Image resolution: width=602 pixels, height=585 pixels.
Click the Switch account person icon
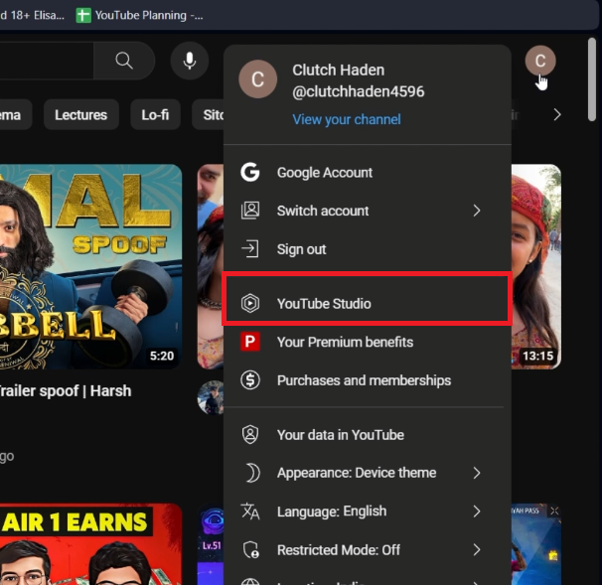tap(250, 211)
